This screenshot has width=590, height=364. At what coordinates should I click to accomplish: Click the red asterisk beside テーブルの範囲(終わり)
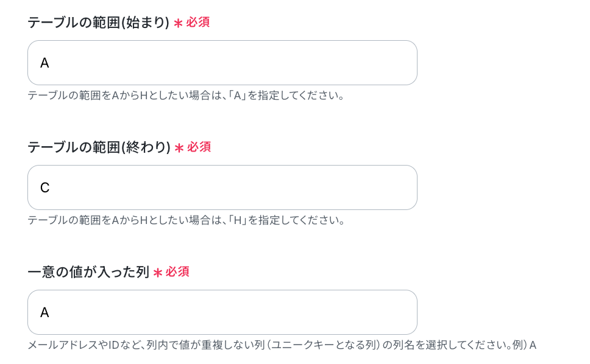point(179,148)
